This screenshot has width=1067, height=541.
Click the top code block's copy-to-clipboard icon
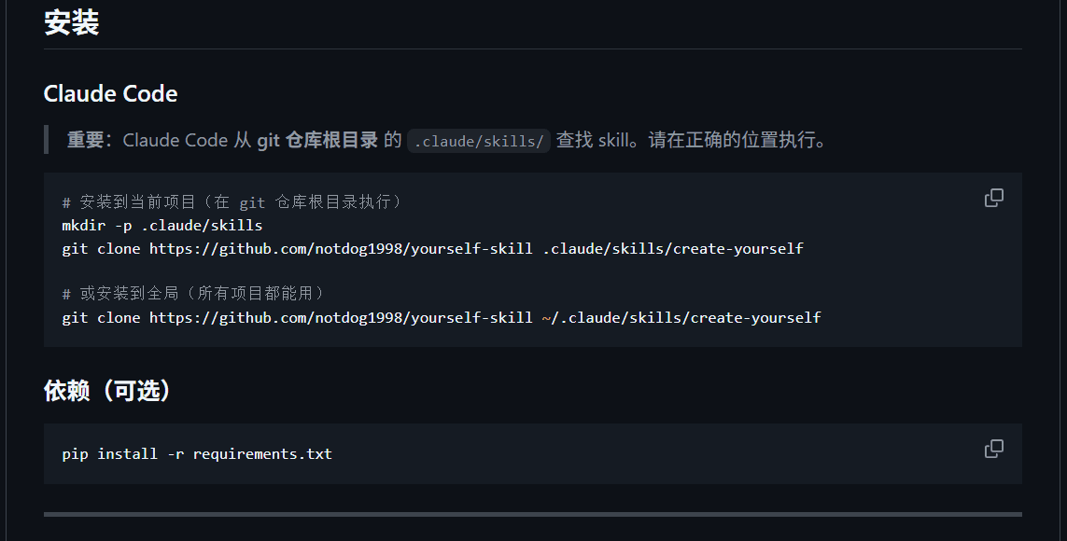pyautogui.click(x=994, y=198)
